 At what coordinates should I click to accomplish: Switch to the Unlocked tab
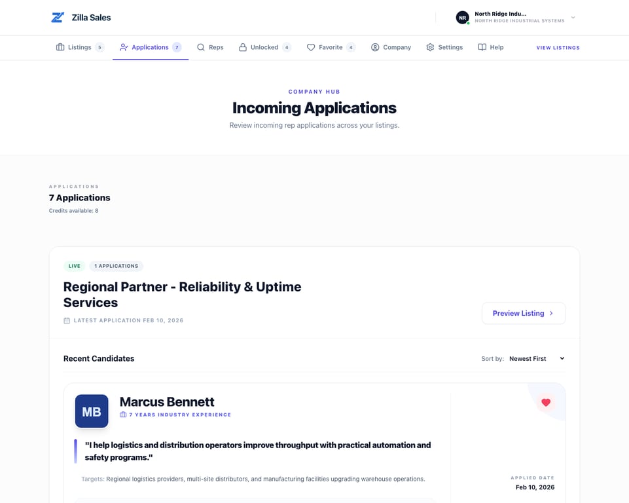[x=265, y=47]
